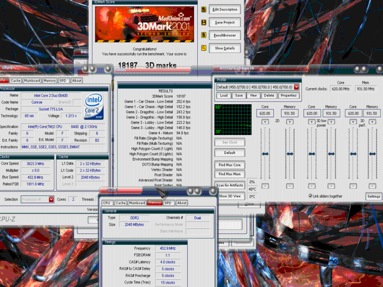Open Mainboard tab in CPU-Z memory window
Viewport: 383px width, 287px height.
[137, 203]
